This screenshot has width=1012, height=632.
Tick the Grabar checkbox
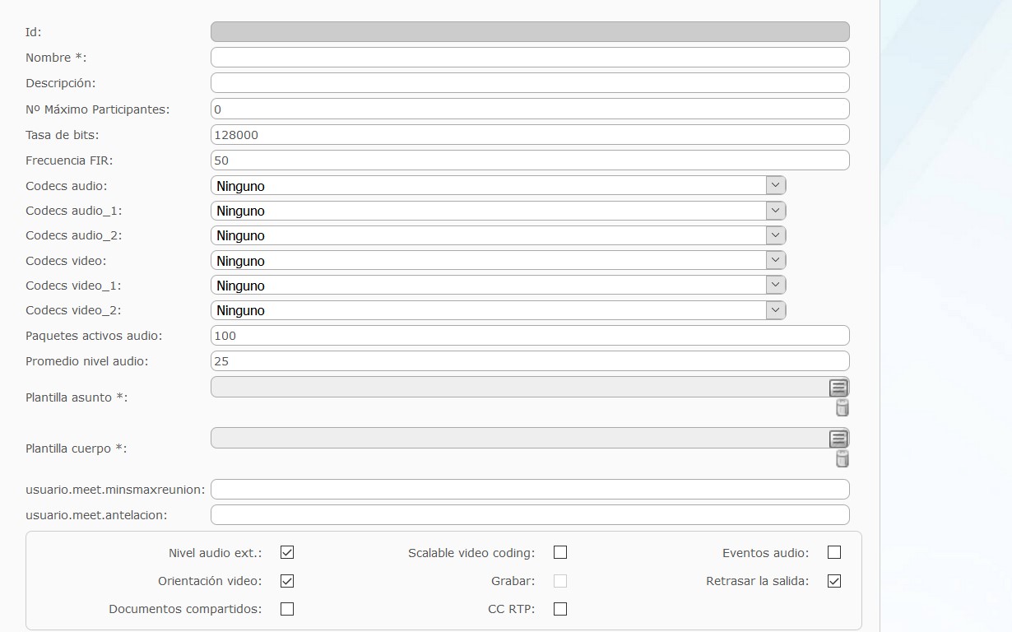(560, 581)
